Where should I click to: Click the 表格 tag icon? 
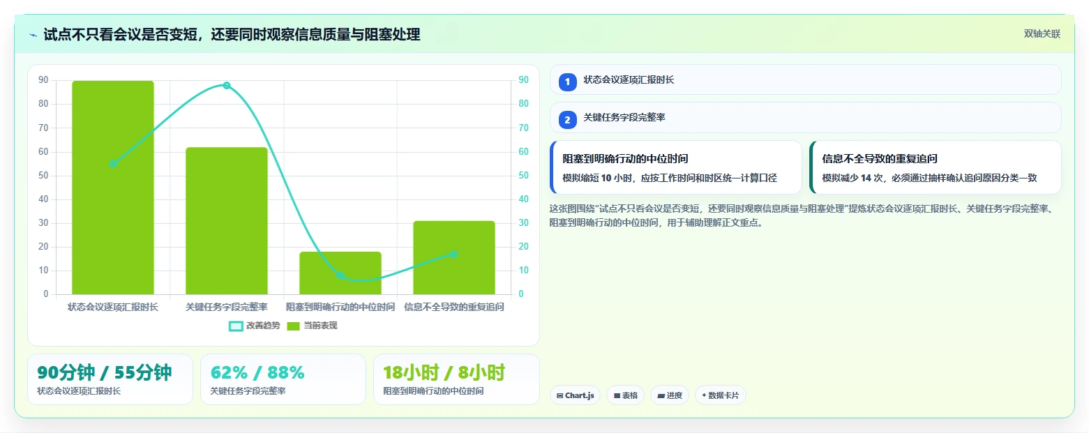coord(617,395)
